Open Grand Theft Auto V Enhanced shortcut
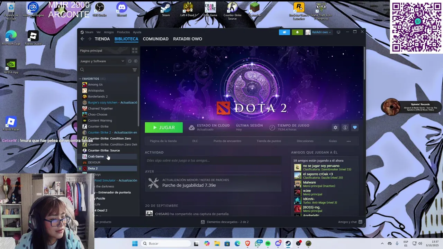Image resolution: width=443 pixels, height=249 pixels. pos(321,11)
